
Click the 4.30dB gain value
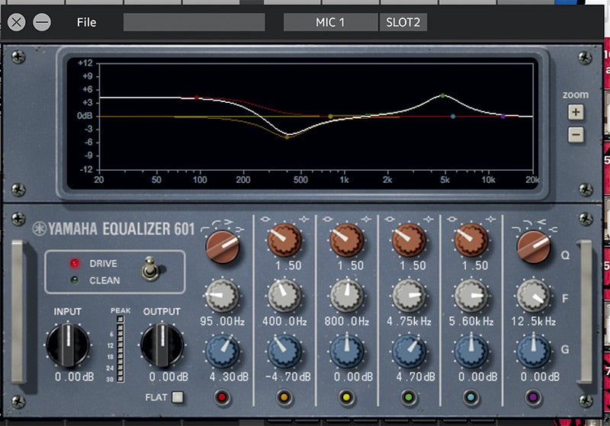229,376
